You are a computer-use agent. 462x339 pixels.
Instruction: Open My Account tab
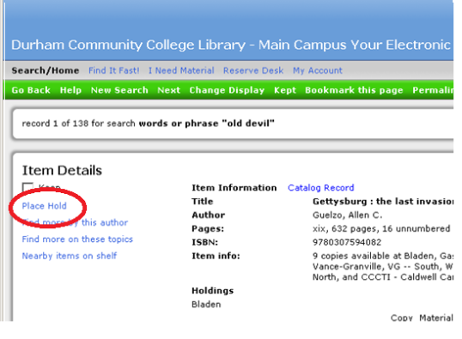[318, 70]
